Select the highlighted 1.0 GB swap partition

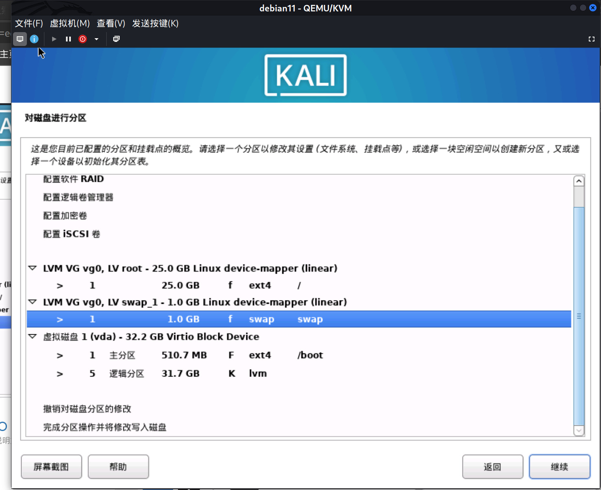click(299, 319)
